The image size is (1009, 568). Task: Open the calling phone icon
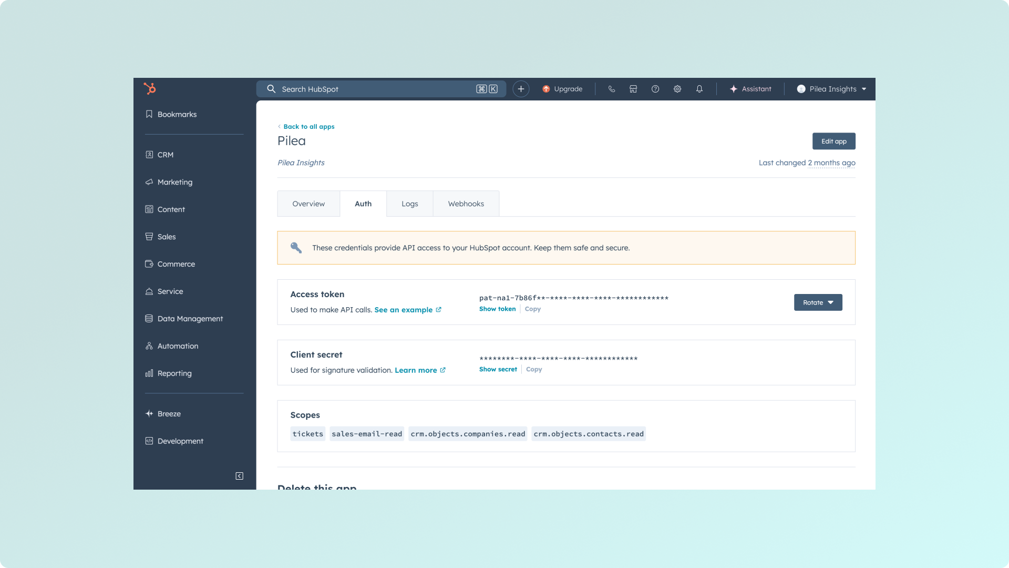point(611,89)
